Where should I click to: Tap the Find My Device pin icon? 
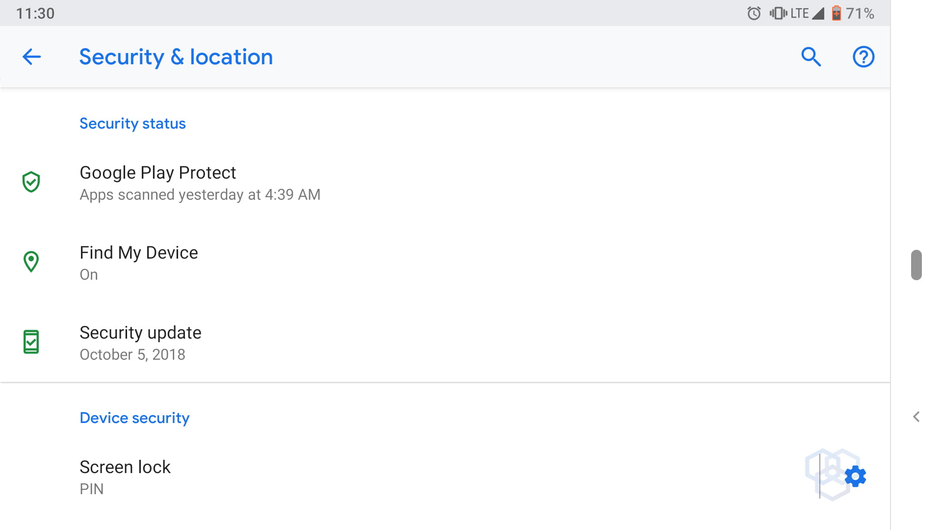tap(31, 262)
